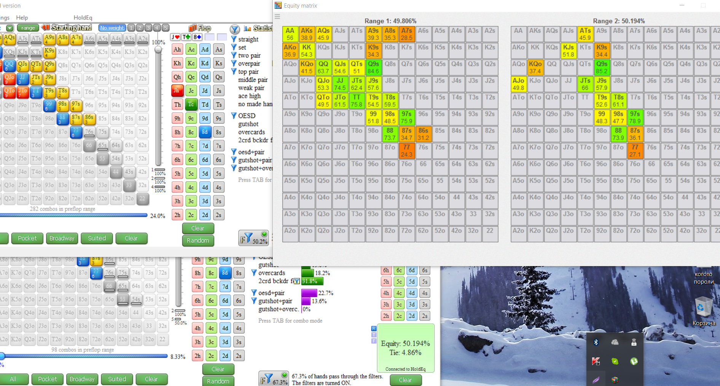The width and height of the screenshot is (720, 386).
Task: Toggle the AQs hand in Starting hand grid
Action: coord(9,38)
